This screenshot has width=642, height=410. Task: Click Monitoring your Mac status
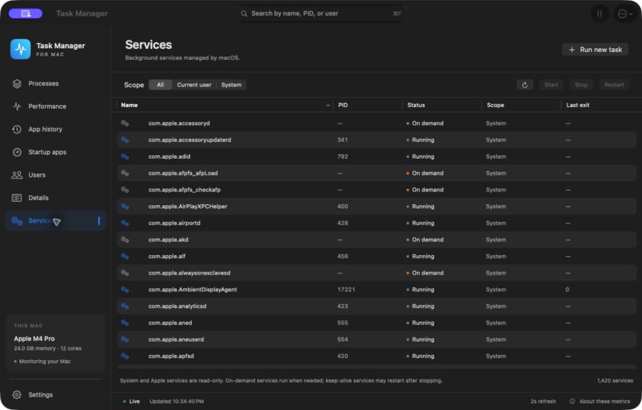point(42,361)
